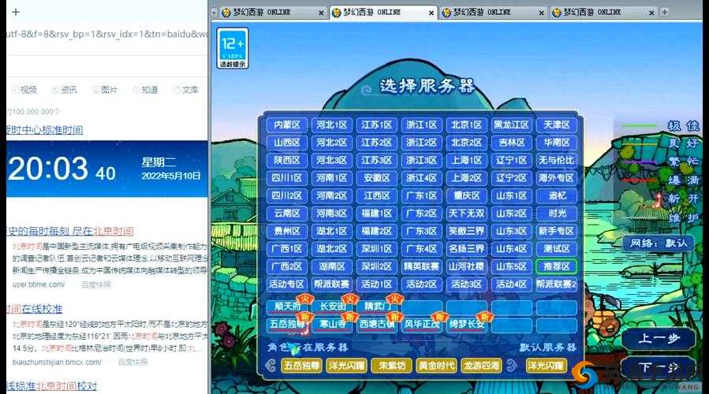Open 百度快照 next to user.btime.com
Screen dimensions: 709x394
(x=96, y=284)
